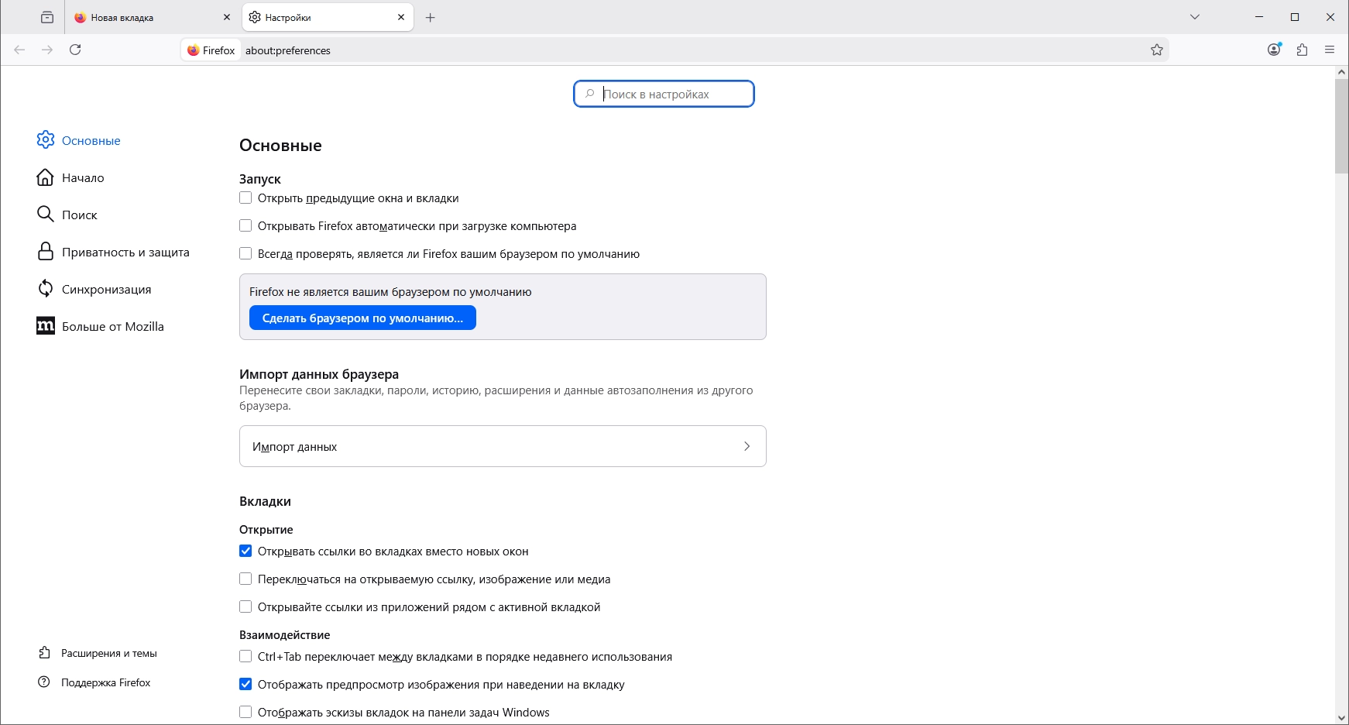The width and height of the screenshot is (1349, 725).
Task: Expand the 'Импорт данных' row chevron
Action: coord(747,446)
